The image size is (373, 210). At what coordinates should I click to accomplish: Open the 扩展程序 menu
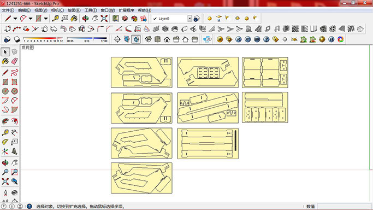[127, 10]
